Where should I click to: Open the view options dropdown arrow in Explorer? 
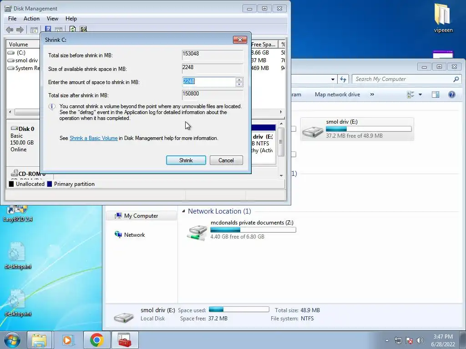(x=420, y=95)
